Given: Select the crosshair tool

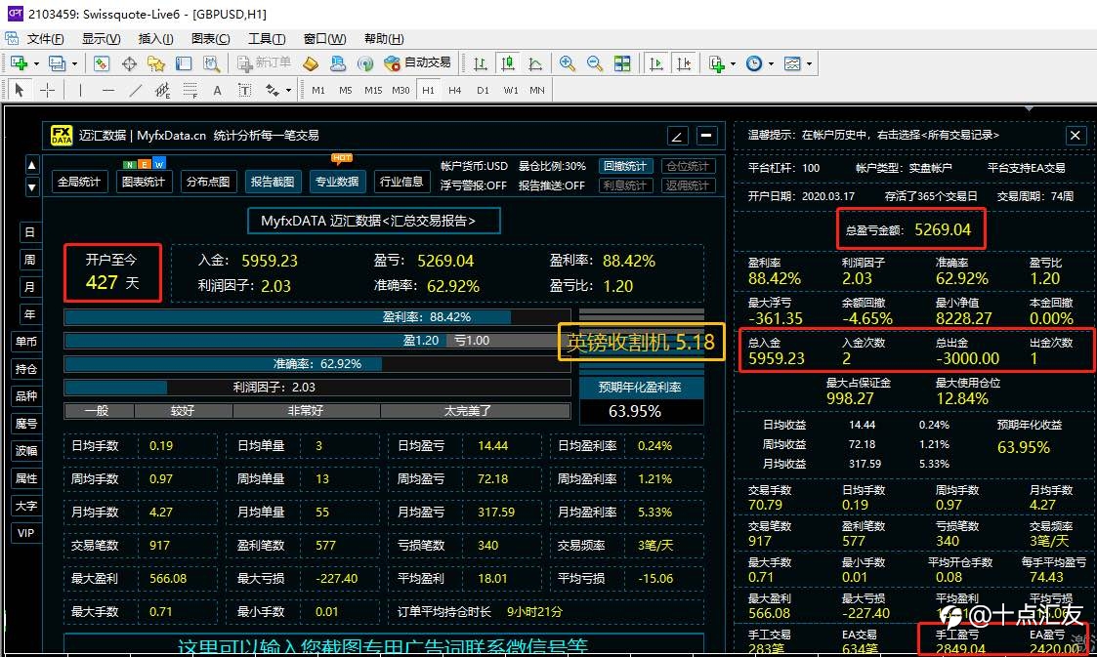Looking at the screenshot, I should (47, 90).
